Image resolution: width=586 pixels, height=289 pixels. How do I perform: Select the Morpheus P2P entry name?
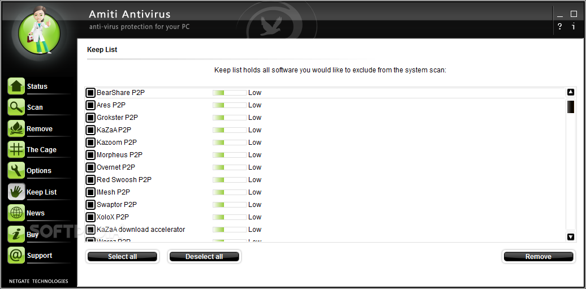point(119,155)
